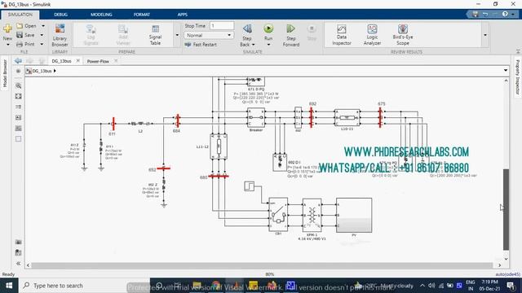This screenshot has width=522, height=293.
Task: Open the Signal Table
Action: [x=155, y=34]
